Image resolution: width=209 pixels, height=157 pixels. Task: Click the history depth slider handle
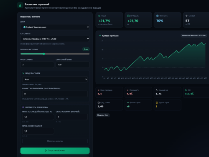tap(44, 54)
